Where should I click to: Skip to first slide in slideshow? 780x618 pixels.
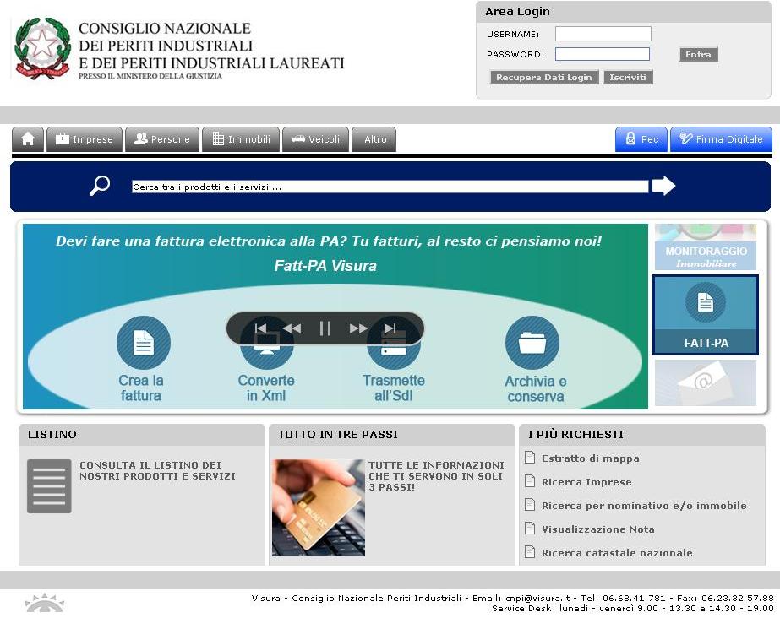260,328
